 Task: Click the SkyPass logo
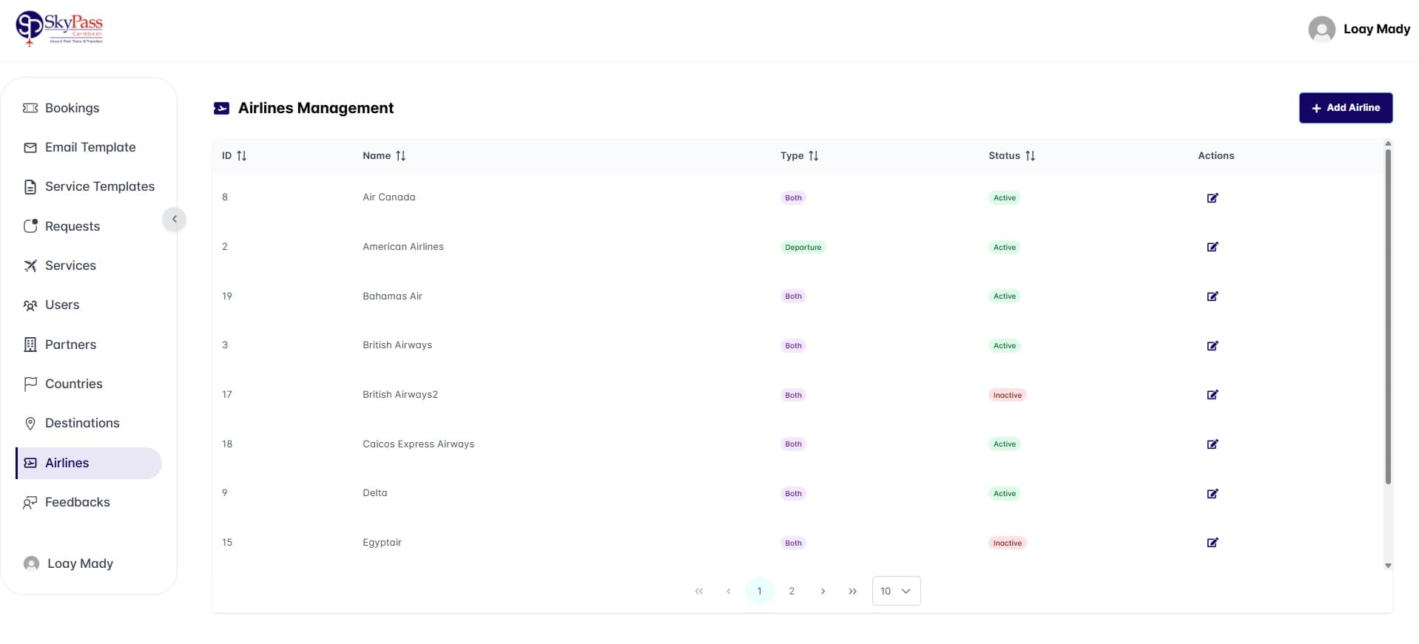click(x=59, y=29)
